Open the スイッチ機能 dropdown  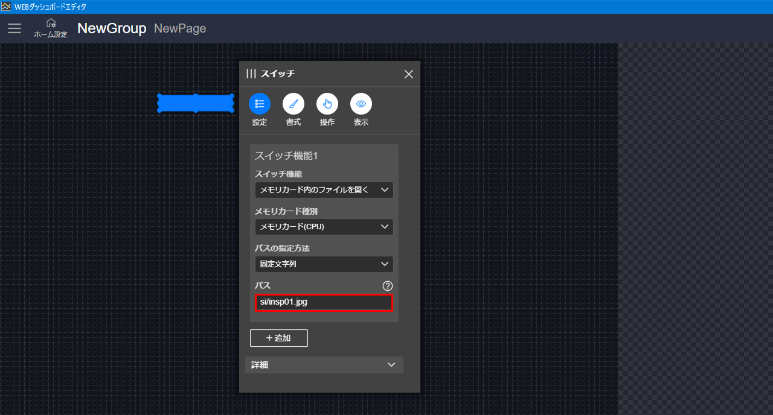pyautogui.click(x=324, y=190)
